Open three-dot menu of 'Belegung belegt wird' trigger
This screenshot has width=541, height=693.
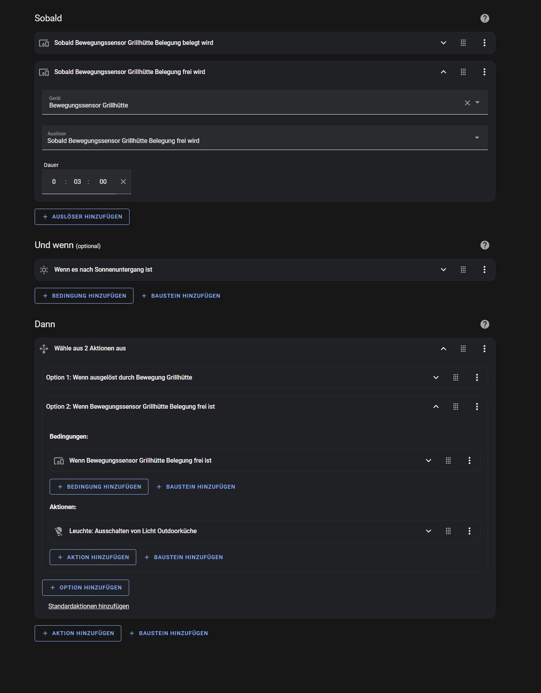point(484,43)
